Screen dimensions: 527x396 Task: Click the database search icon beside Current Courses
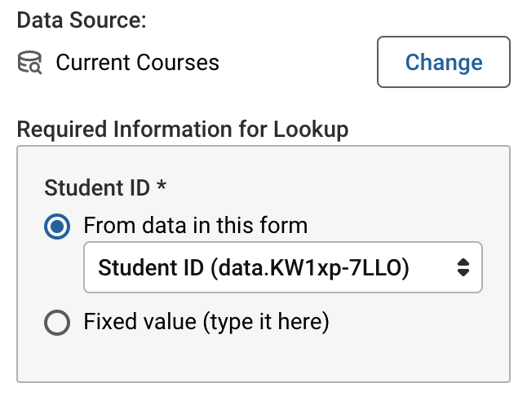[x=30, y=63]
